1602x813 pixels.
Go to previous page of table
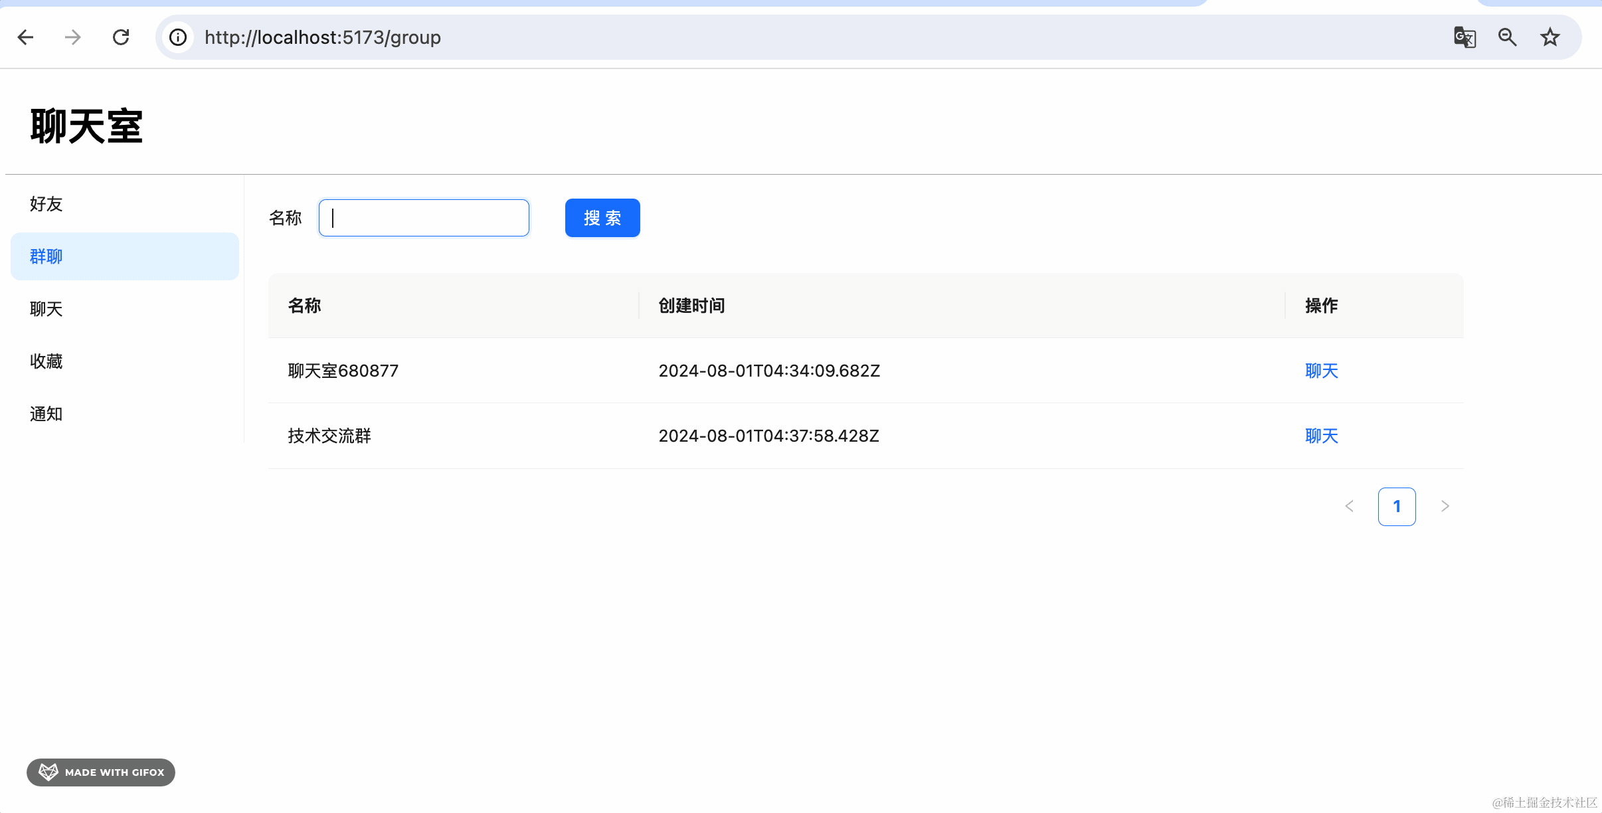click(x=1349, y=506)
